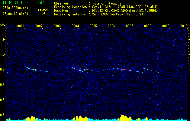
Task: Click the date stamp 25.09.16 08:00
Action: tap(15, 14)
